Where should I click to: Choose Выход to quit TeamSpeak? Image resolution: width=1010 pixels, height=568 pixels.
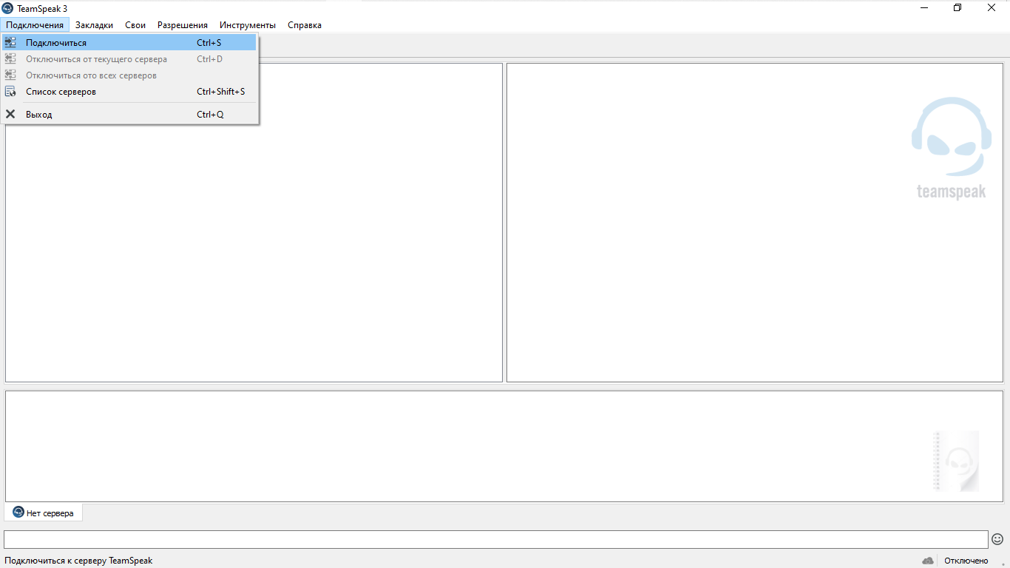point(129,115)
